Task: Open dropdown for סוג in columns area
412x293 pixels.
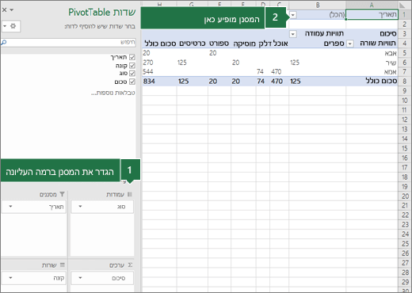Action: 80,207
